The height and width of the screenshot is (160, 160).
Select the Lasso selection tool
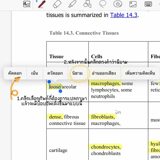coord(102,4)
